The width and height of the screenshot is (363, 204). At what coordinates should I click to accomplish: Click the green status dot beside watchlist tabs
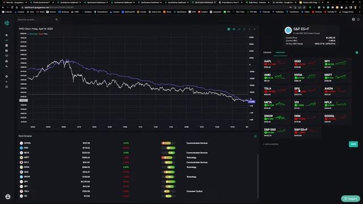(357, 53)
